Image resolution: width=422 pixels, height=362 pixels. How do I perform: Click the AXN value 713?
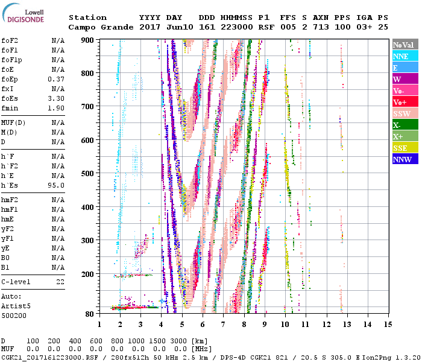(x=321, y=27)
